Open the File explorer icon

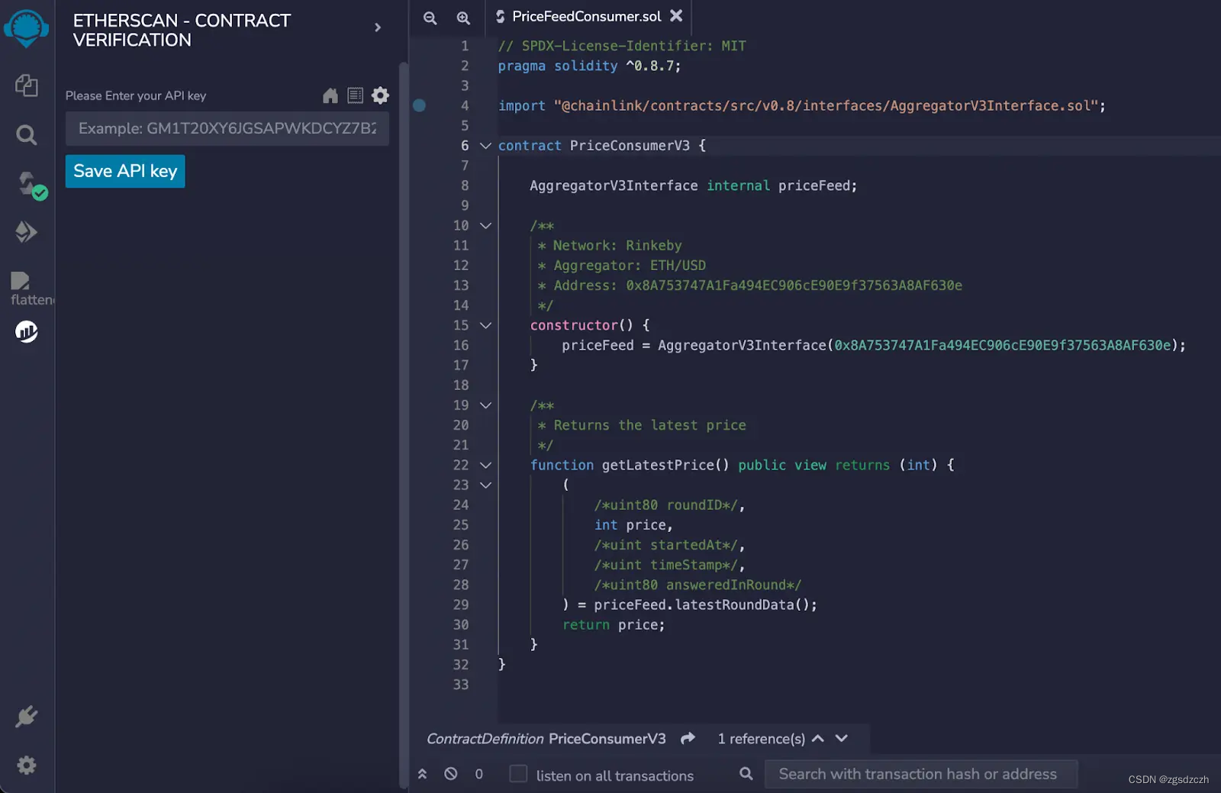click(27, 85)
